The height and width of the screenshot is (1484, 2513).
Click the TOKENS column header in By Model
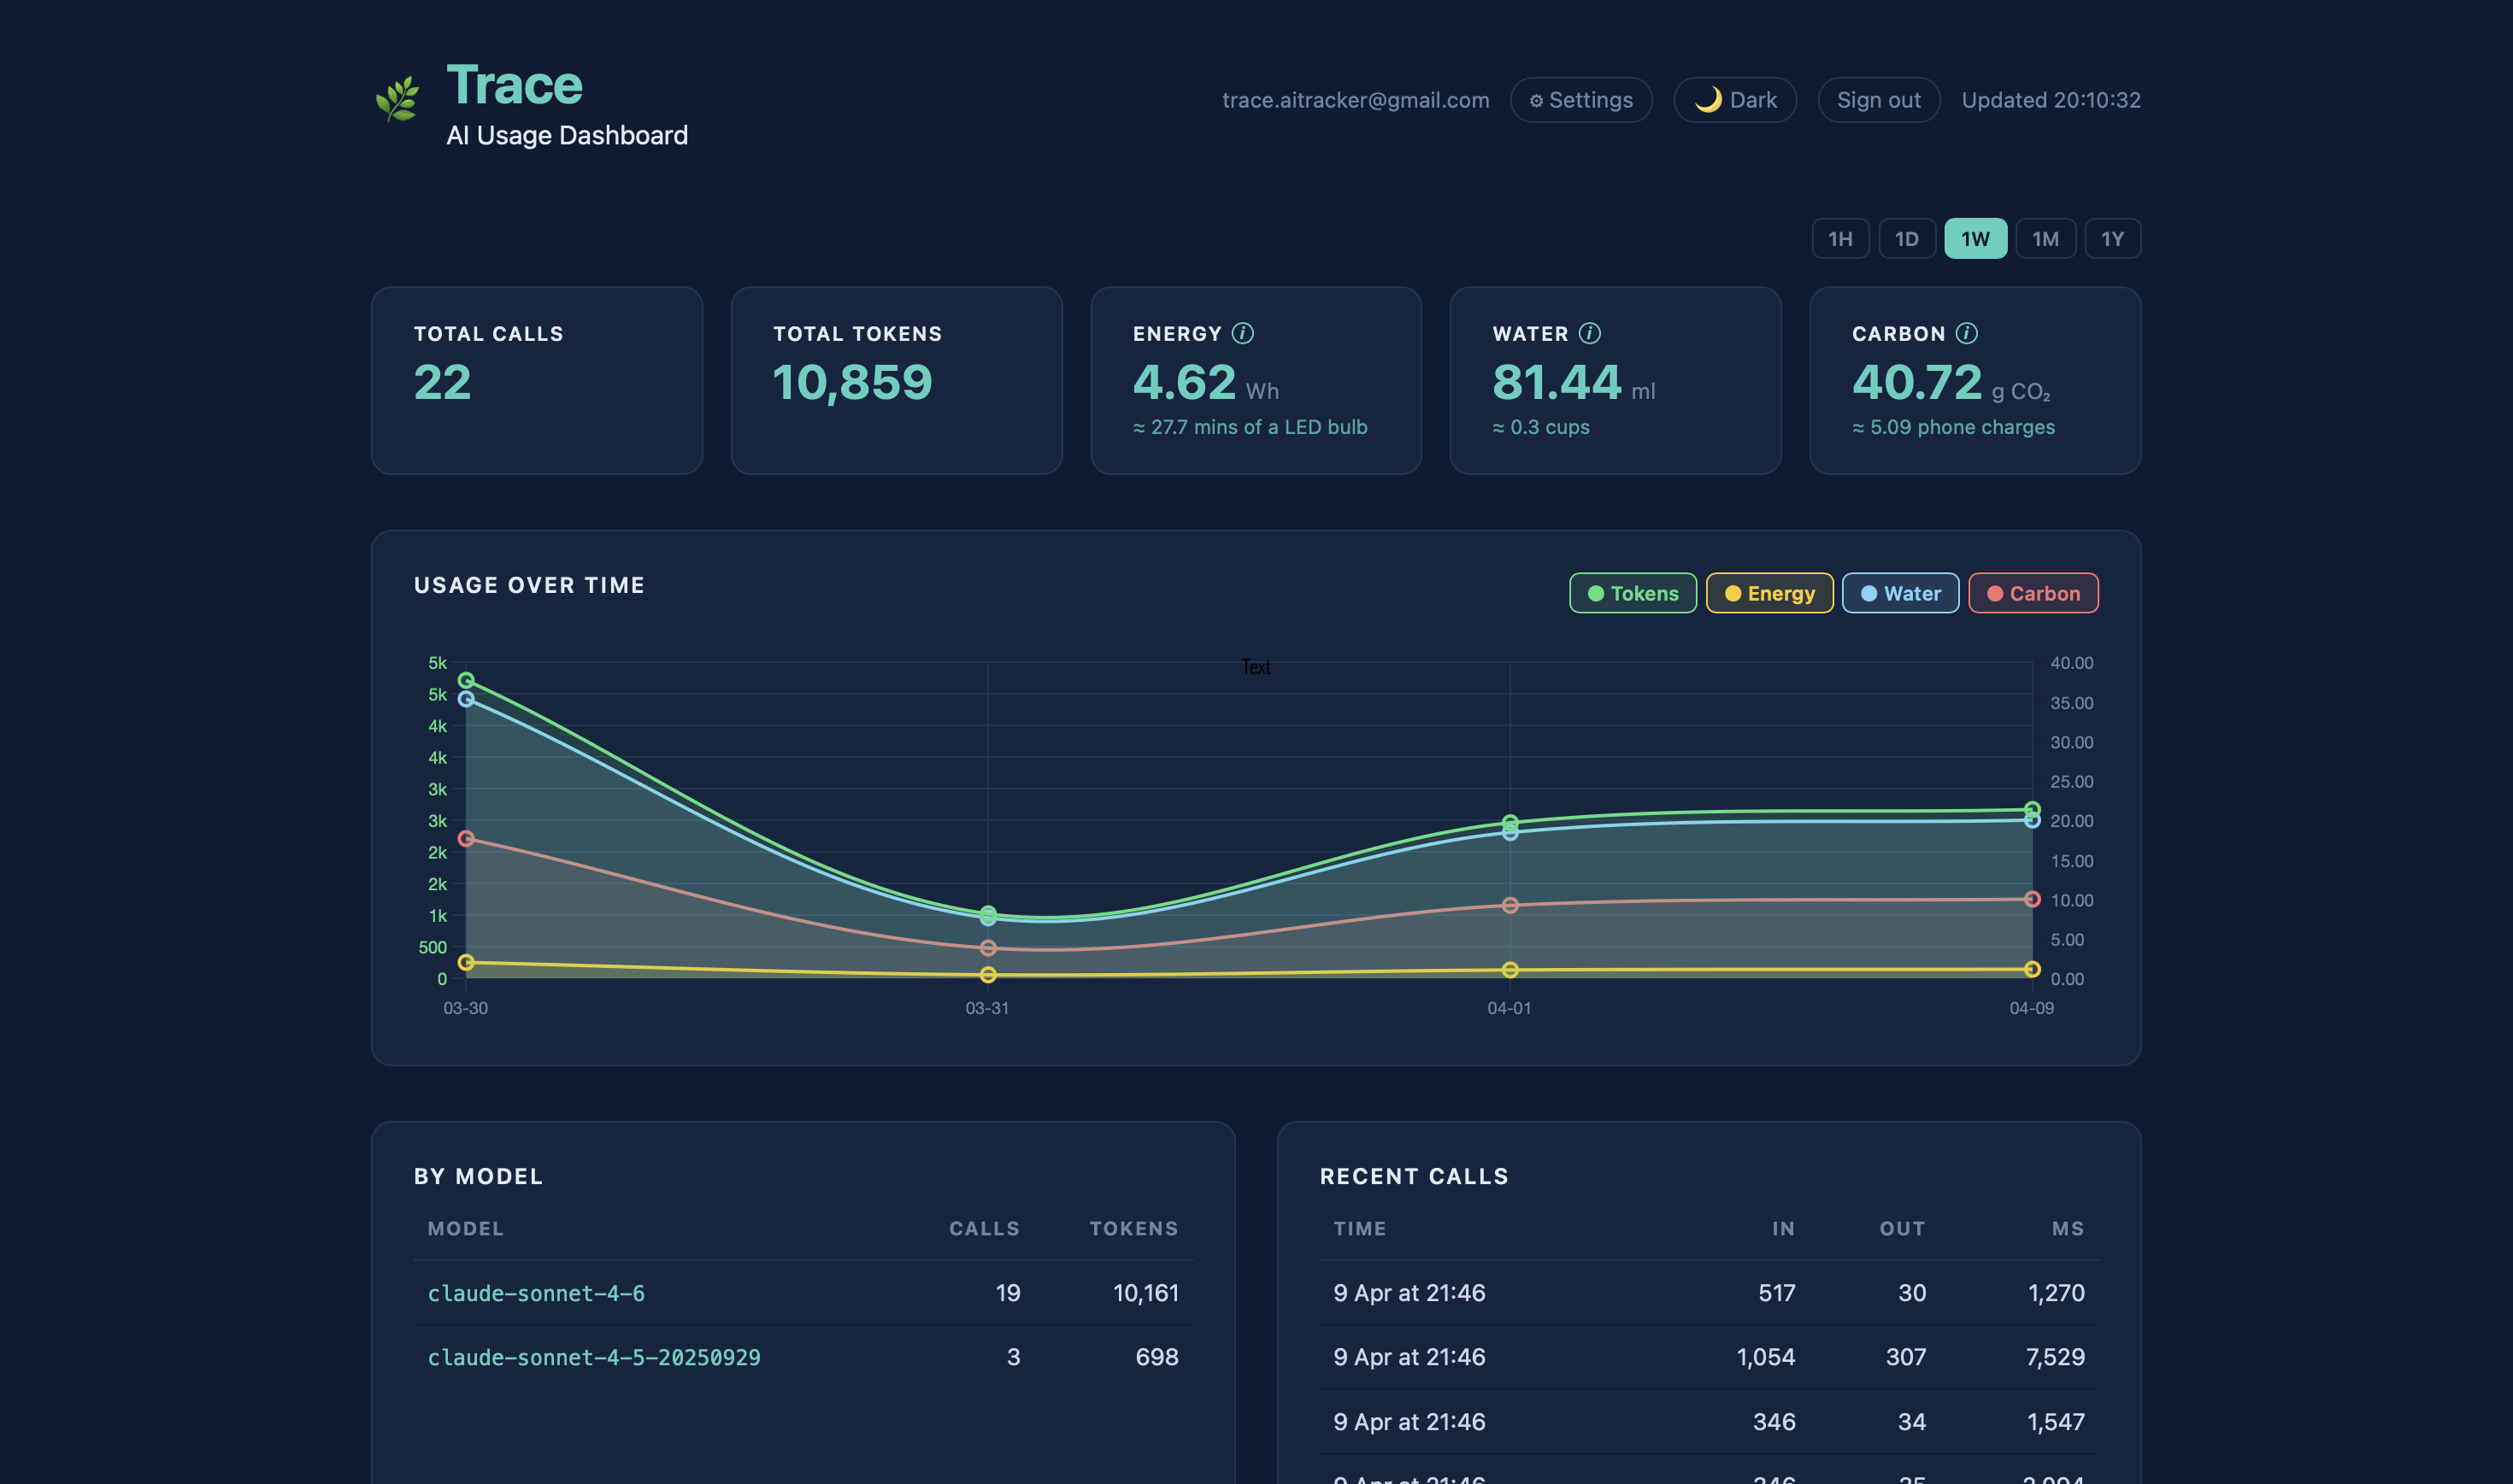[x=1133, y=1228]
